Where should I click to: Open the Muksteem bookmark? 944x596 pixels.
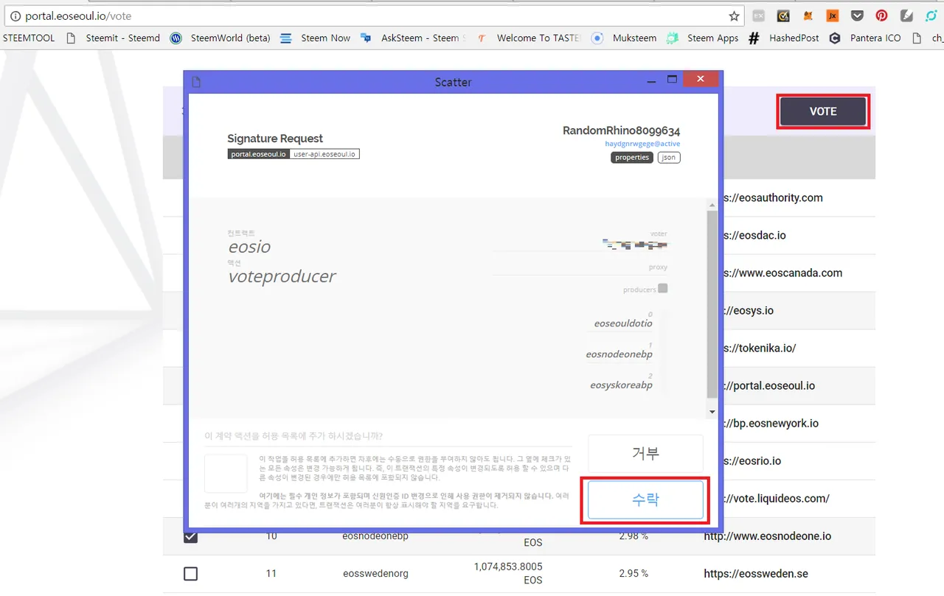624,38
